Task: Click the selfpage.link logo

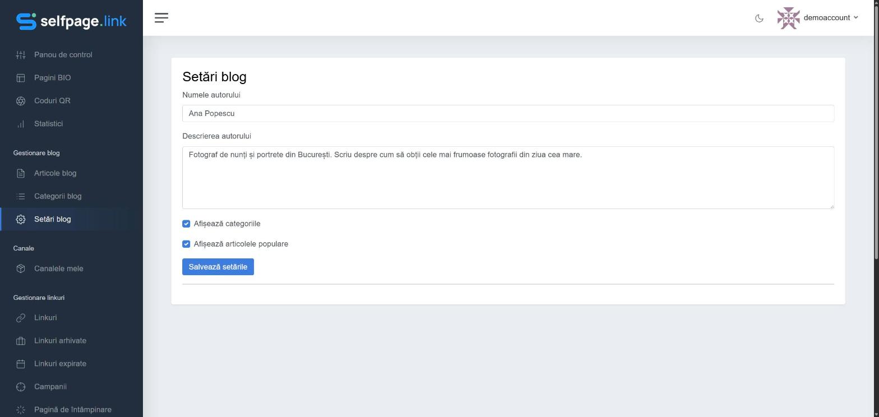Action: coord(71,21)
